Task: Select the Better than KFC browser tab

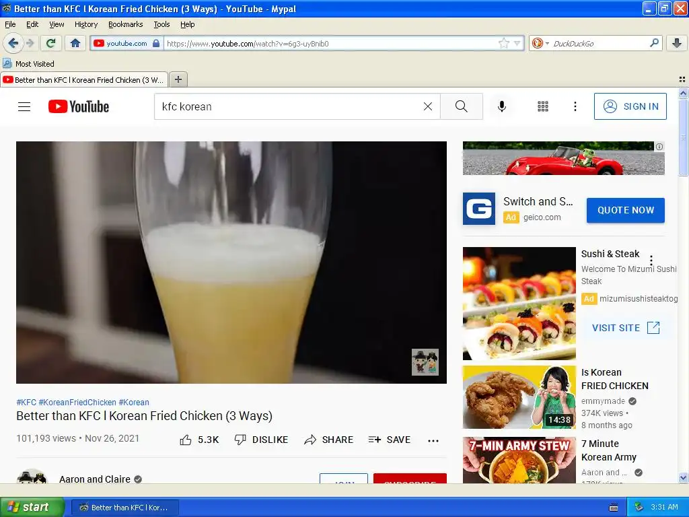Action: tap(84, 80)
